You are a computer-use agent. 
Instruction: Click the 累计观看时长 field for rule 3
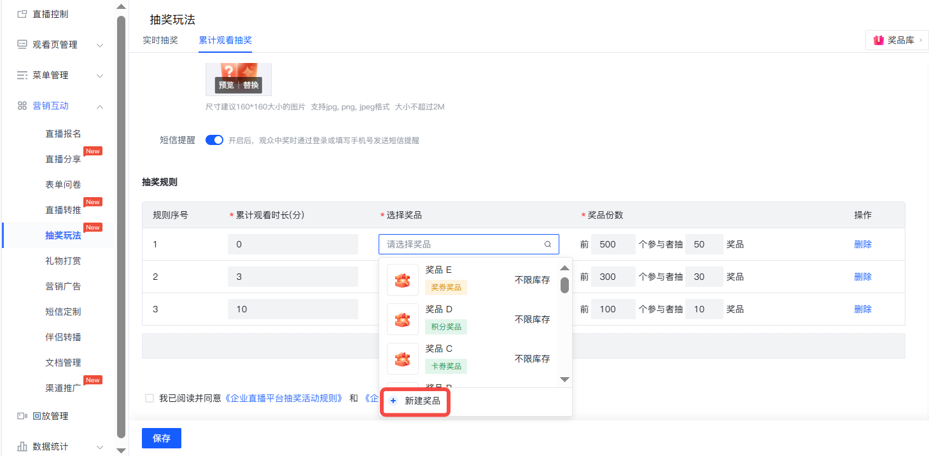(x=293, y=309)
